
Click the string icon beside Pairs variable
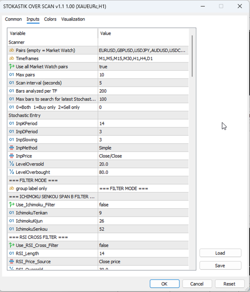coord(12,50)
